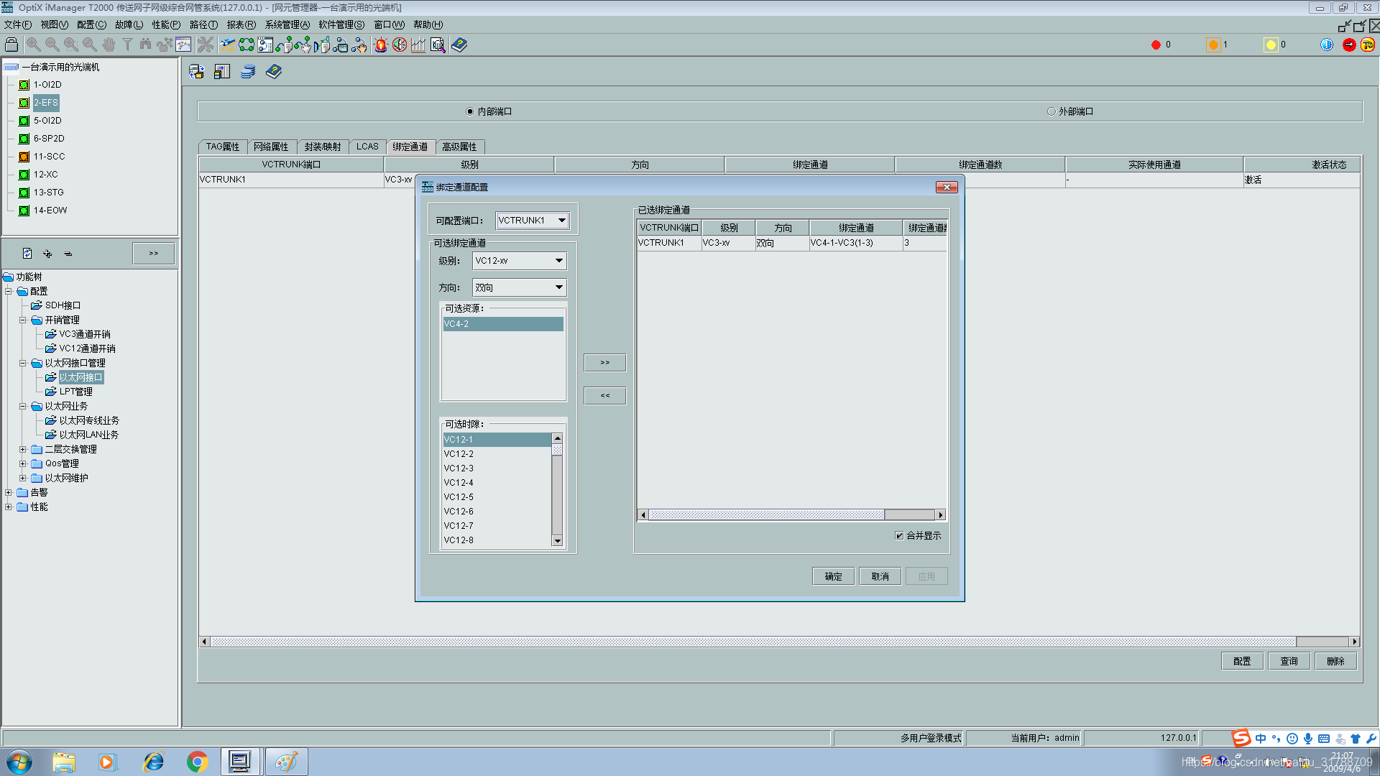Select the 外部端口 radio button
This screenshot has width=1380, height=776.
tap(1052, 111)
